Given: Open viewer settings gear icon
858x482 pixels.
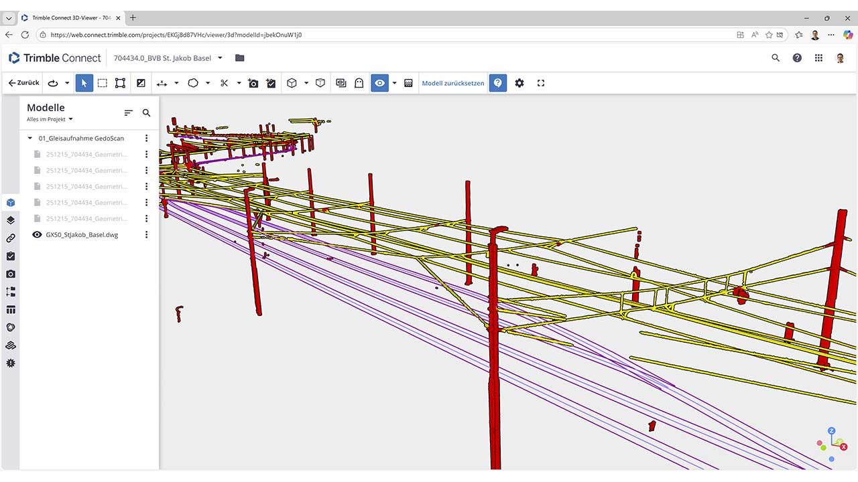Looking at the screenshot, I should [x=519, y=83].
